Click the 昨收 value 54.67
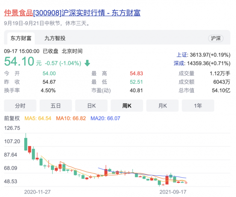The width and height of the screenshot is (236, 197). pyautogui.click(x=49, y=82)
